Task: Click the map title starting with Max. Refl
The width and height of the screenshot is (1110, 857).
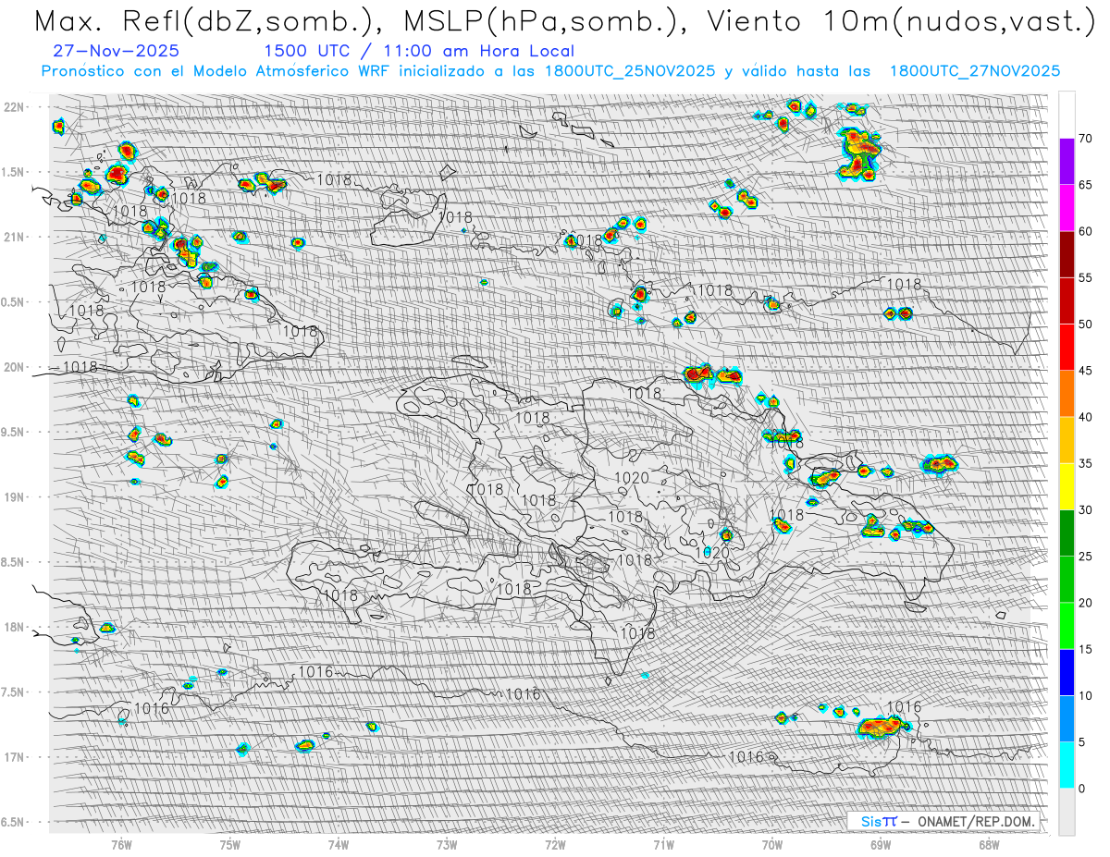Action: tap(564, 20)
